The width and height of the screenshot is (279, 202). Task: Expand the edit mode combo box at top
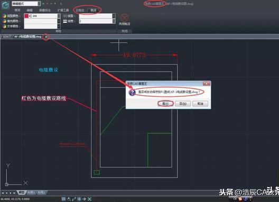(x=39, y=4)
